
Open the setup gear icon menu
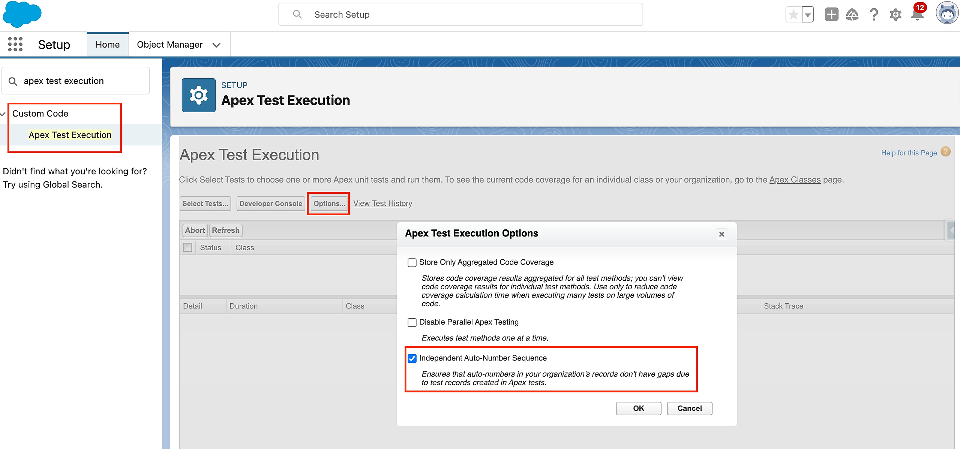coord(895,15)
